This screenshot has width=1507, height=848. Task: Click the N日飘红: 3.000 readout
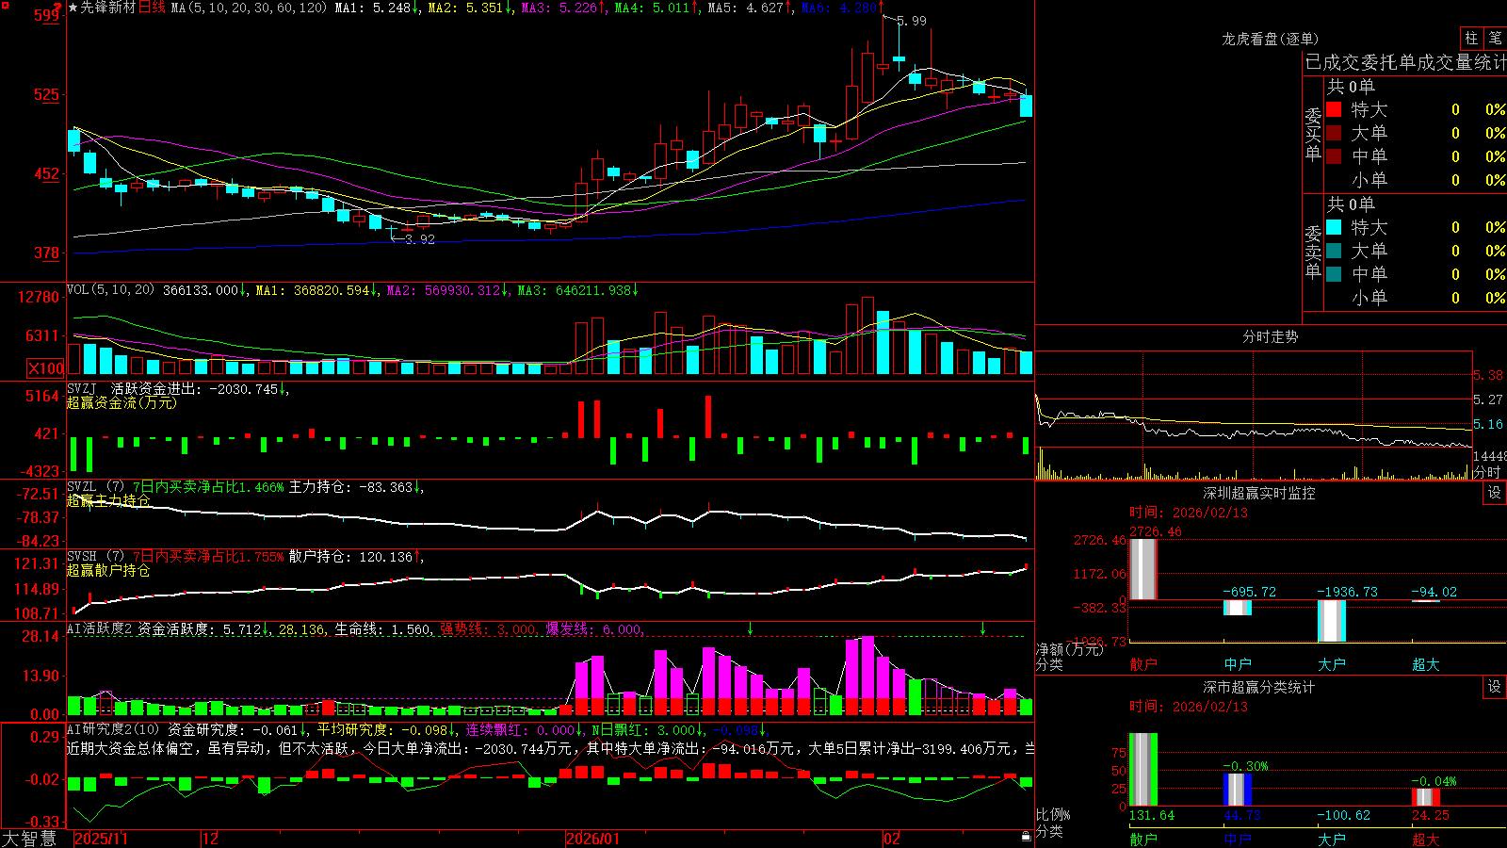click(647, 730)
